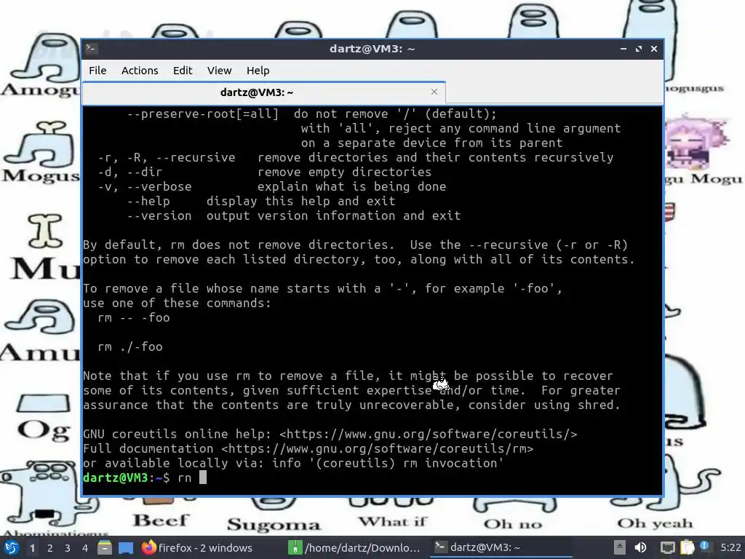Click the '--preserve-root[=all]' option text
745x559 pixels.
pos(203,114)
